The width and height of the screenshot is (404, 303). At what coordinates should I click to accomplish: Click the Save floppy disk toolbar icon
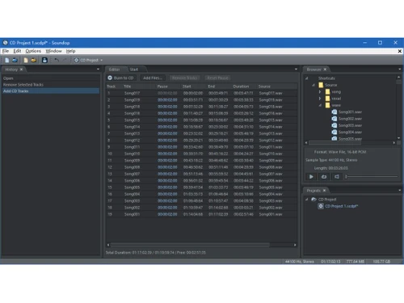click(44, 60)
